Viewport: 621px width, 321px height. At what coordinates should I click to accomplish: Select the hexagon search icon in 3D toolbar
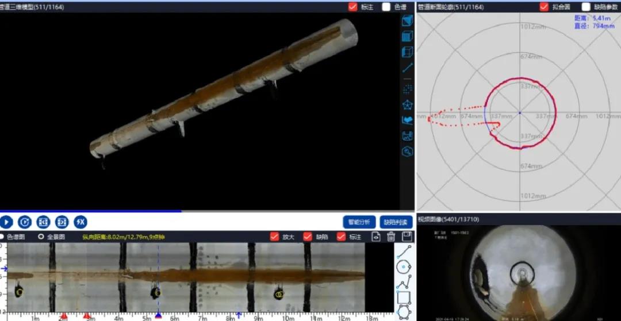pyautogui.click(x=408, y=152)
